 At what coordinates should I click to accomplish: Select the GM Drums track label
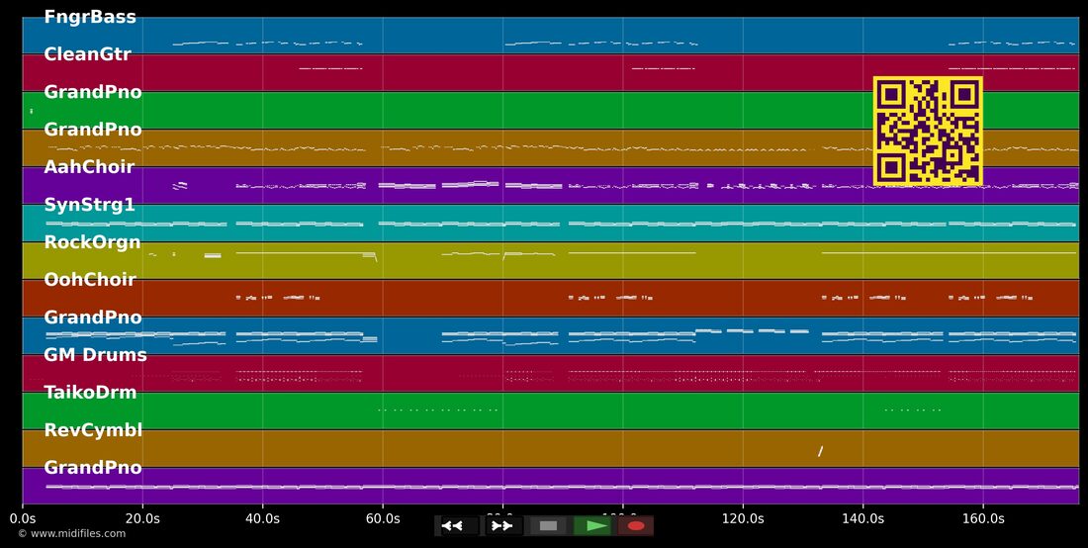click(95, 354)
